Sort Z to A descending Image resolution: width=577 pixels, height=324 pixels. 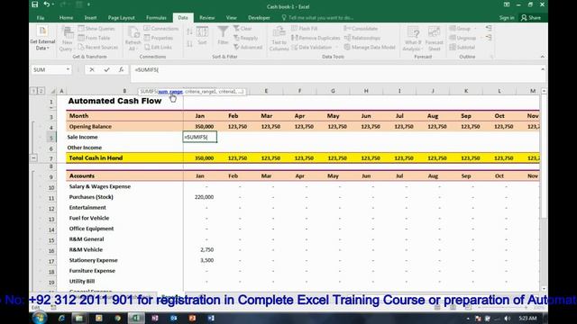tap(189, 44)
